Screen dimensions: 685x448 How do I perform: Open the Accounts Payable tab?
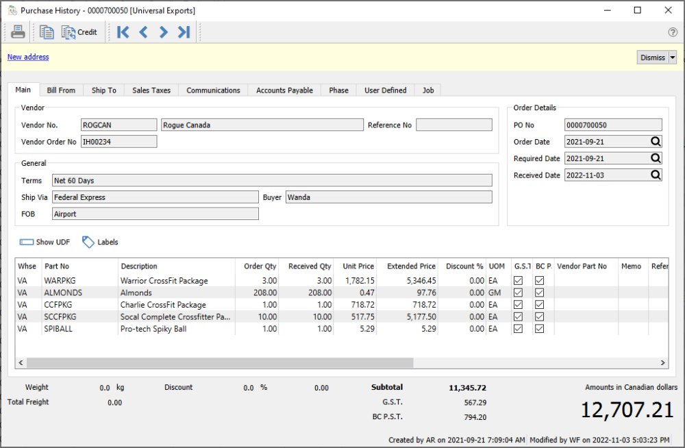click(x=284, y=90)
